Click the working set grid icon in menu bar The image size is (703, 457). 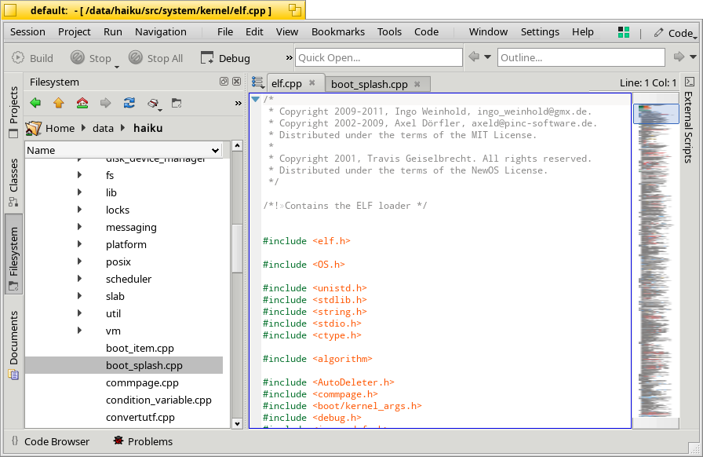point(624,32)
